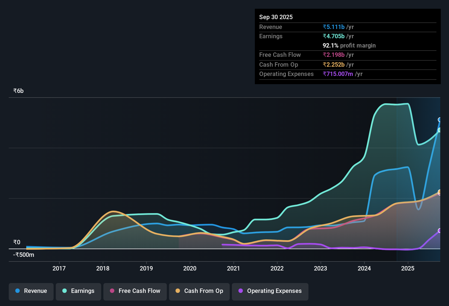Expand the Sep 30 2025 data panel
The image size is (449, 306).
[276, 17]
